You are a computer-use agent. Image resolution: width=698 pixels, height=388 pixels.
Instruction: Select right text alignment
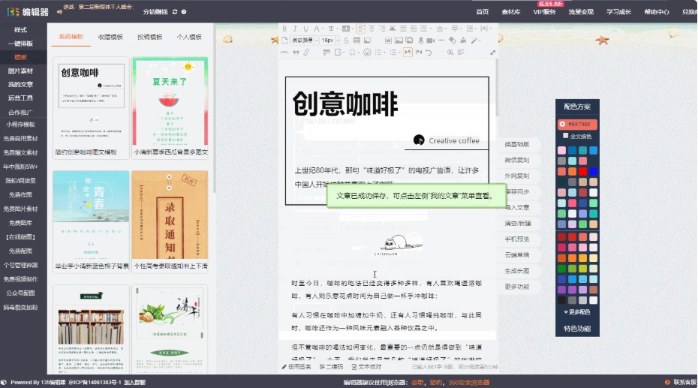[382, 29]
